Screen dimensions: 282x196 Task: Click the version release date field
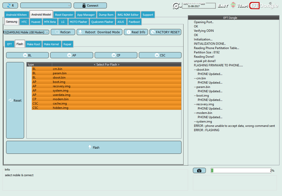(x=199, y=6)
